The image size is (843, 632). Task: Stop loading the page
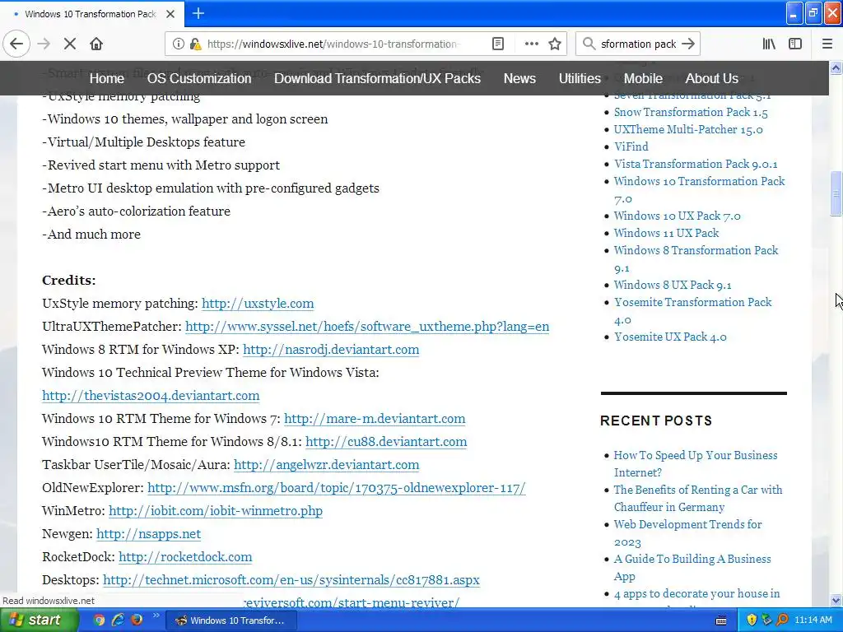[70, 44]
